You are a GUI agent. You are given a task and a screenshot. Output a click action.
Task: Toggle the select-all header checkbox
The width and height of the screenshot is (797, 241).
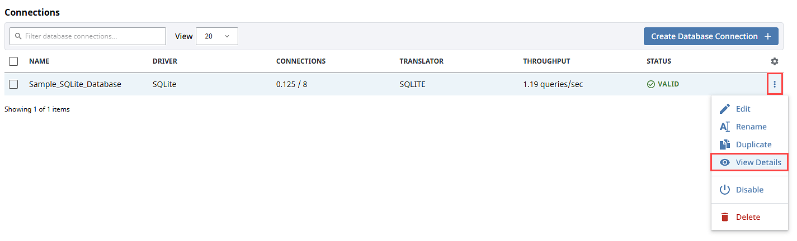(x=14, y=61)
